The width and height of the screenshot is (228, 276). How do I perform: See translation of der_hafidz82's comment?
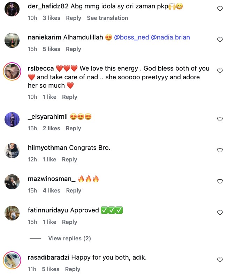[107, 18]
